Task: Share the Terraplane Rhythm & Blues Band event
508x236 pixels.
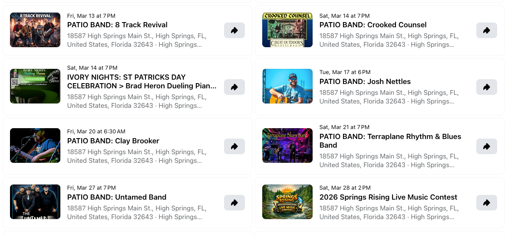Action: tap(487, 146)
